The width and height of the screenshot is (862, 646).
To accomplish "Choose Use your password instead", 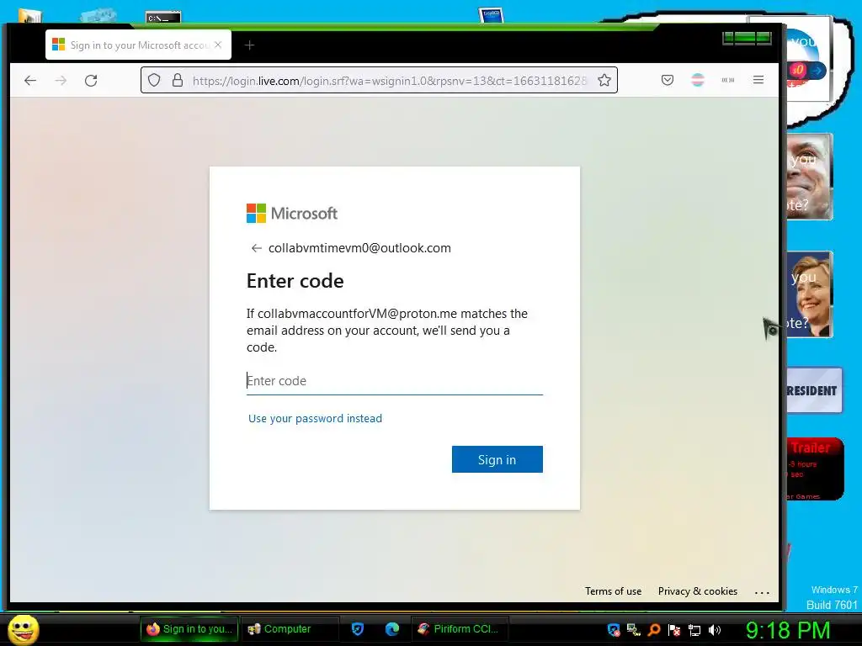I will pyautogui.click(x=315, y=419).
